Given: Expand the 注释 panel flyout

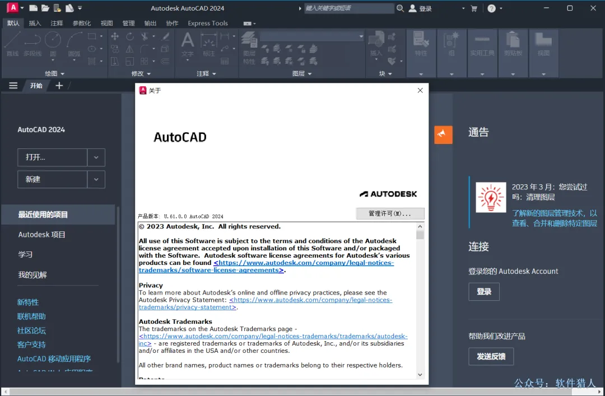Looking at the screenshot, I should click(x=206, y=73).
